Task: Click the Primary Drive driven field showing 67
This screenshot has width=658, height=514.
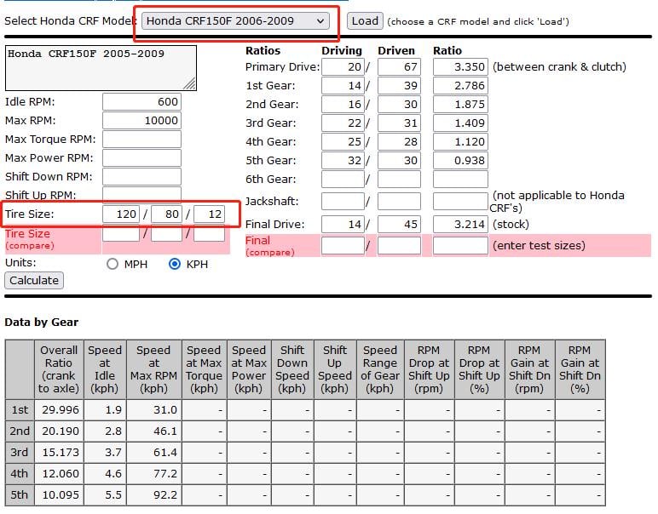Action: point(399,67)
